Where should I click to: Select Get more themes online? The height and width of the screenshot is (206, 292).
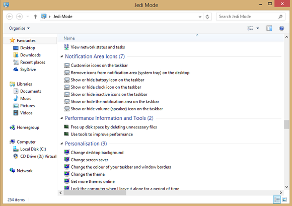(x=89, y=182)
